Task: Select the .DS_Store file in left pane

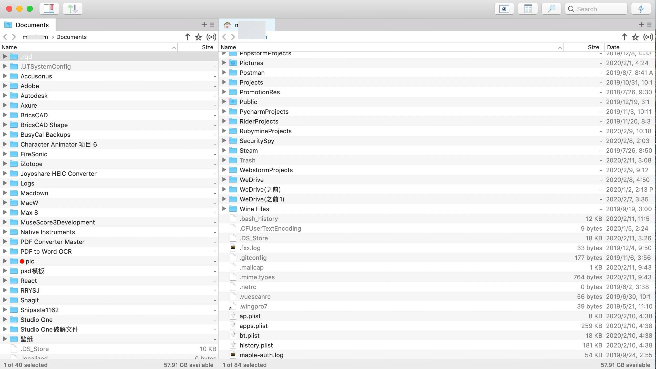Action: (x=109, y=349)
